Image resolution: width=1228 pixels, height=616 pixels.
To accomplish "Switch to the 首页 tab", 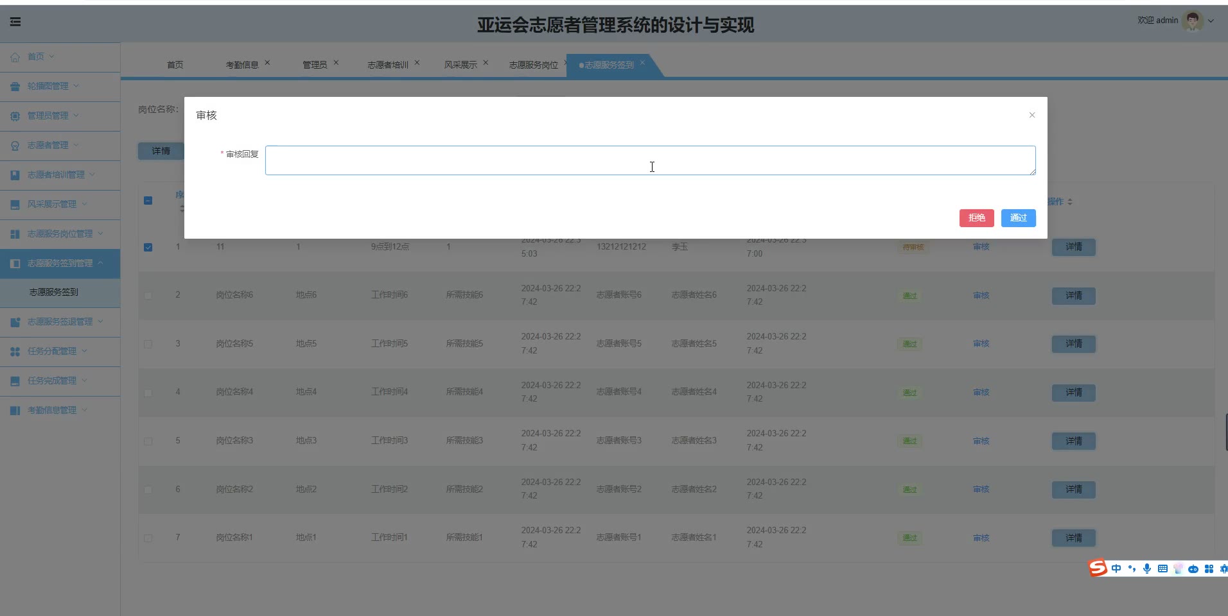I will pos(175,65).
